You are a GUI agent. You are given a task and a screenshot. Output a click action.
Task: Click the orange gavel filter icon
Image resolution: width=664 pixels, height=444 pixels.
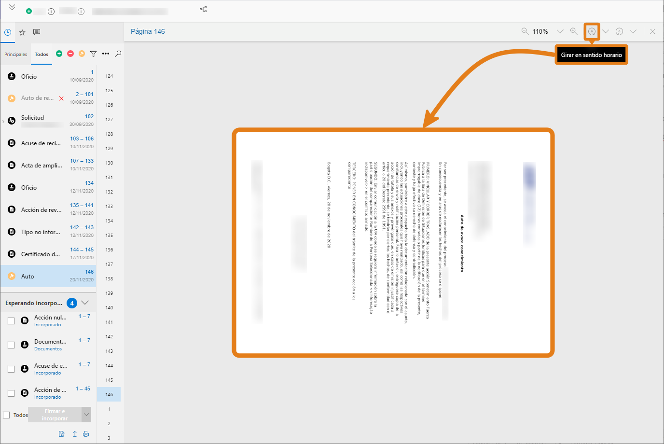point(82,54)
